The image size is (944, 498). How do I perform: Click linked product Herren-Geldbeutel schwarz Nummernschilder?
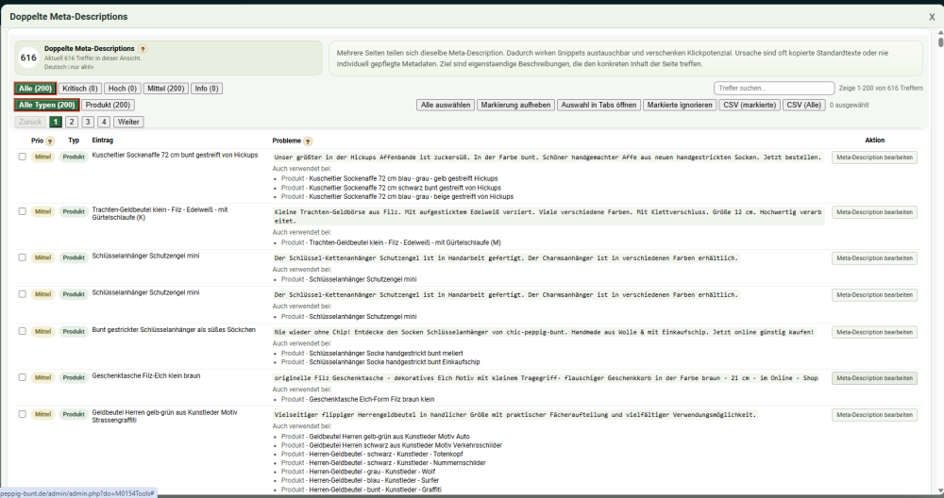tap(397, 463)
